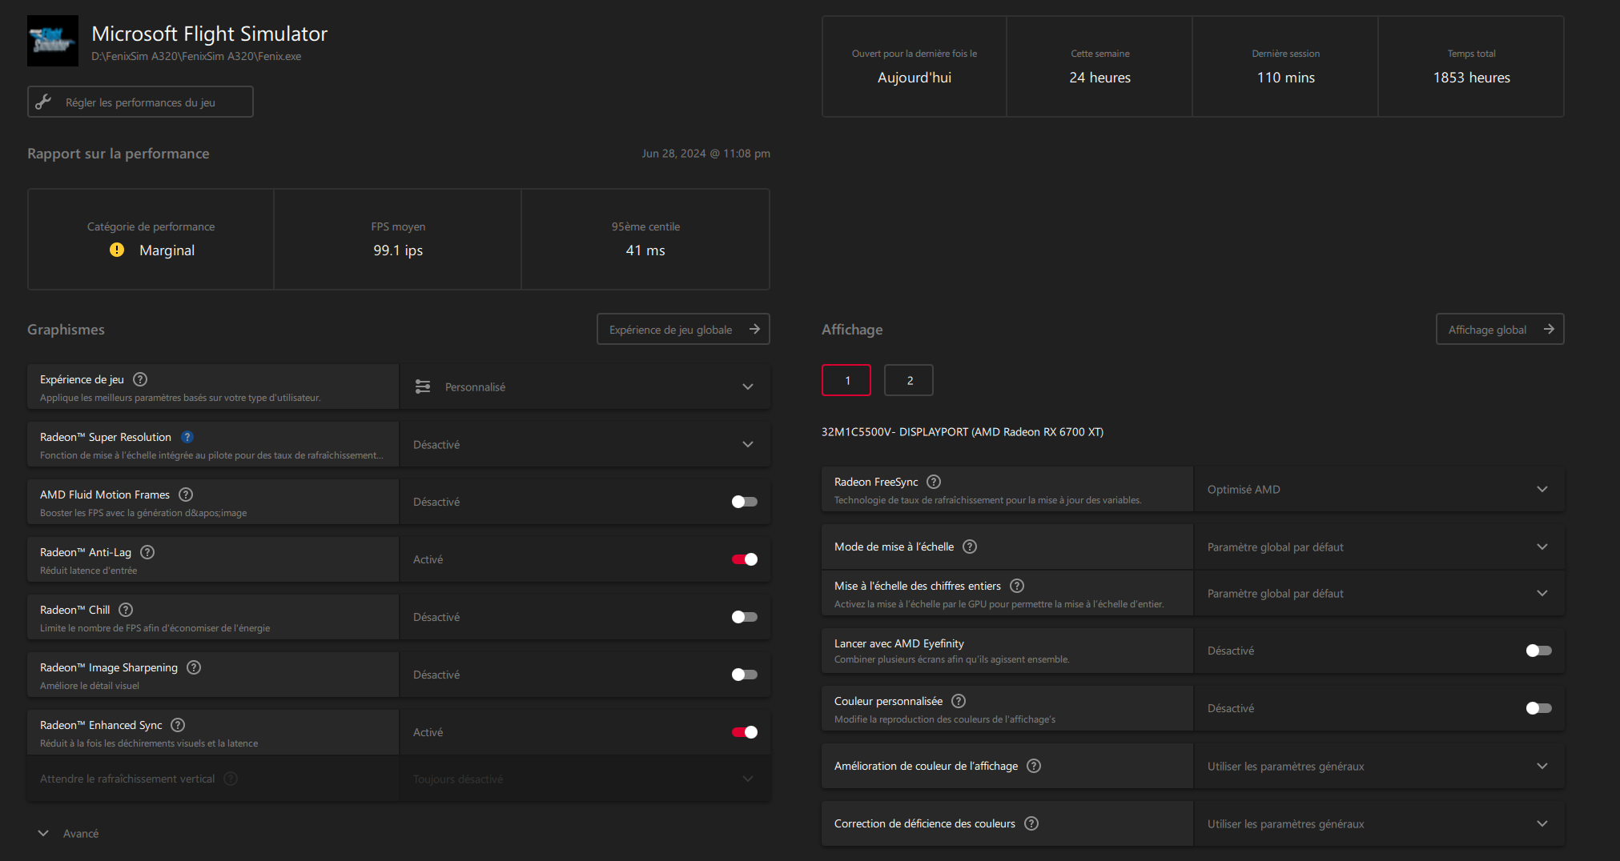Click the 32M1C5500V- DISPLAYPORT monitor name
This screenshot has width=1620, height=861.
(963, 431)
